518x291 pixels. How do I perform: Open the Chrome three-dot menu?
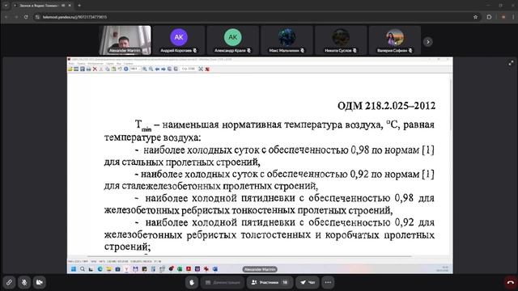tap(514, 17)
